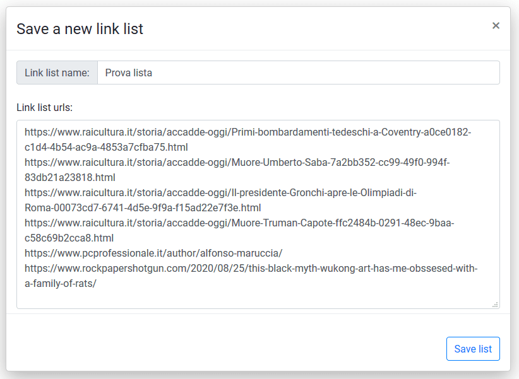Click the Il-presidente-Gronchi Olimpiadi URL line
This screenshot has height=379, width=519.
tap(220, 193)
